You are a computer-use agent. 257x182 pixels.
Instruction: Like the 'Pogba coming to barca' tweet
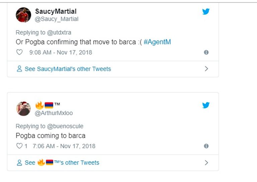[x=19, y=146]
